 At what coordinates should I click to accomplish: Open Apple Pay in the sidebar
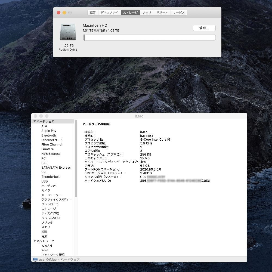click(x=49, y=131)
